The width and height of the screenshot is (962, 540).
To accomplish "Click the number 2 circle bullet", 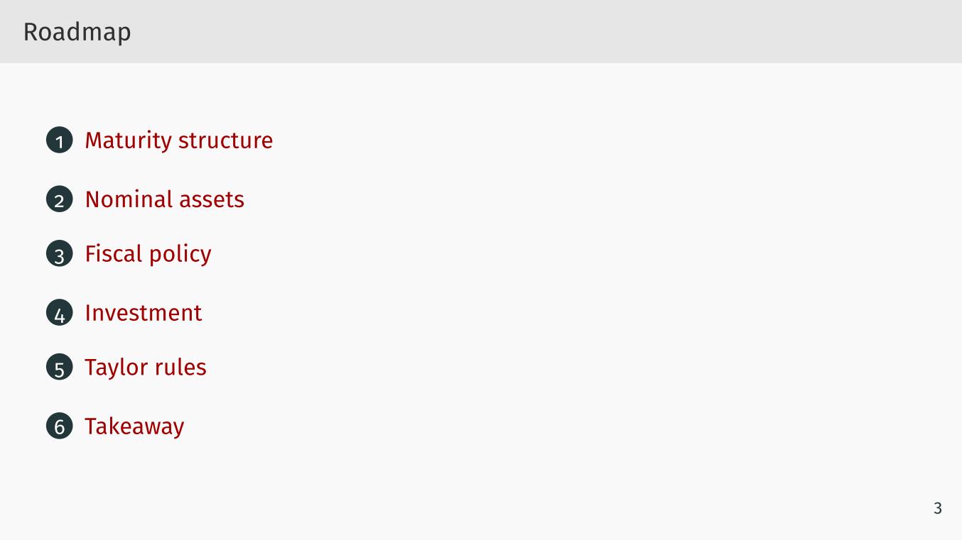I will click(60, 199).
